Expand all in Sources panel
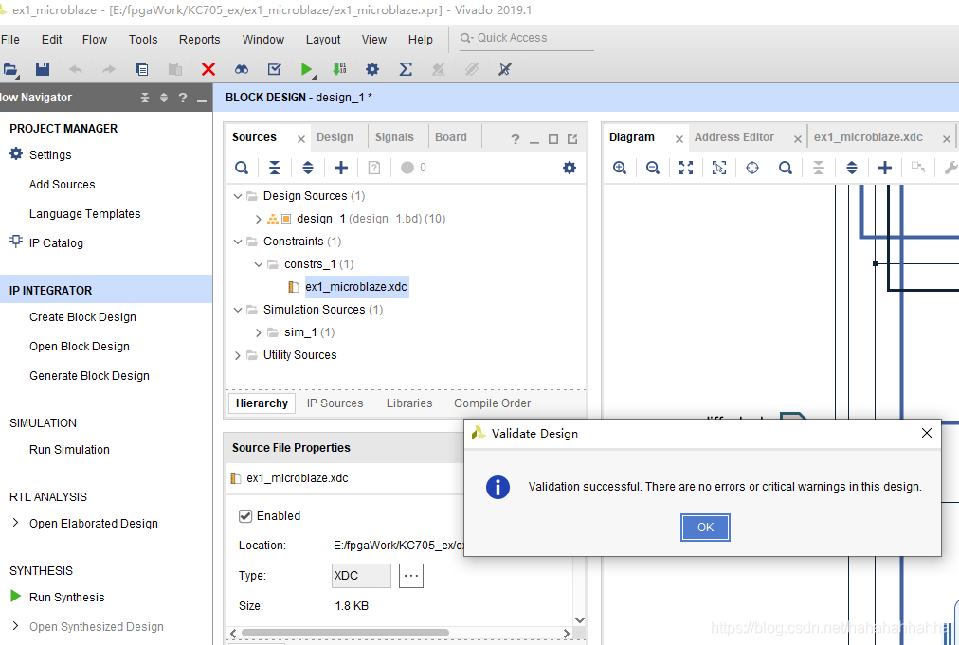Image resolution: width=959 pixels, height=645 pixels. click(308, 168)
